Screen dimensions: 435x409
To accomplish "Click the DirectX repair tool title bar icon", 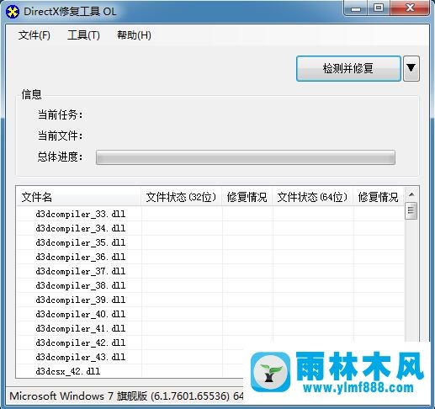I will pyautogui.click(x=13, y=12).
